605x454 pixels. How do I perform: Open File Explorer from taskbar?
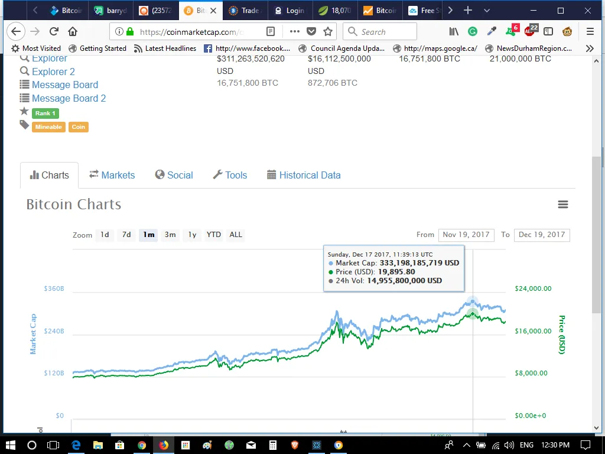coord(98,445)
